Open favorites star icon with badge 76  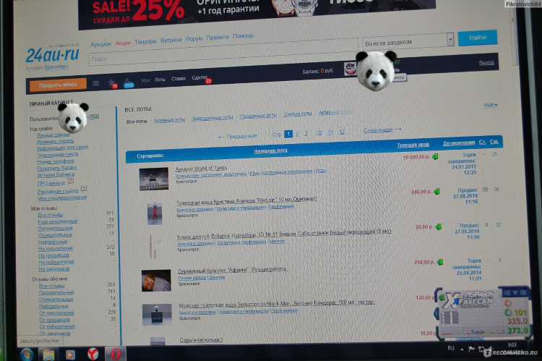pyautogui.click(x=111, y=83)
